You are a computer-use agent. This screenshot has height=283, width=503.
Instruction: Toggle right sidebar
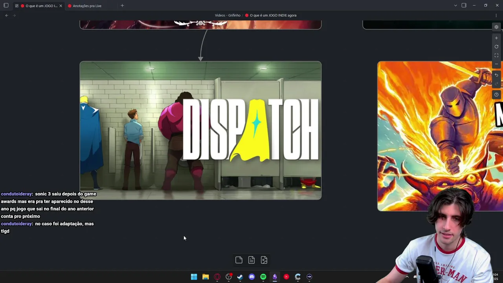pos(464,6)
